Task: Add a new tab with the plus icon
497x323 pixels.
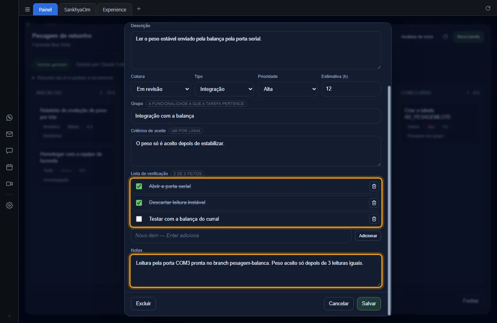Action: click(138, 9)
